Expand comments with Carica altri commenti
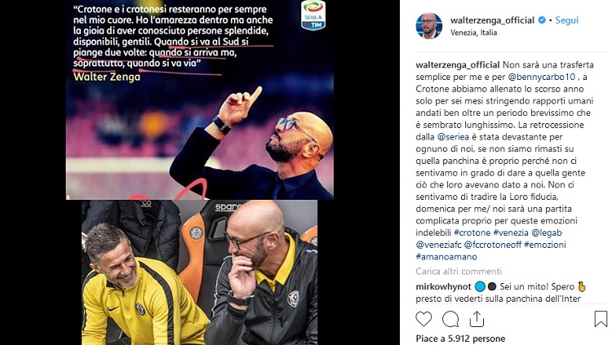The width and height of the screenshot is (612, 345). 459,272
